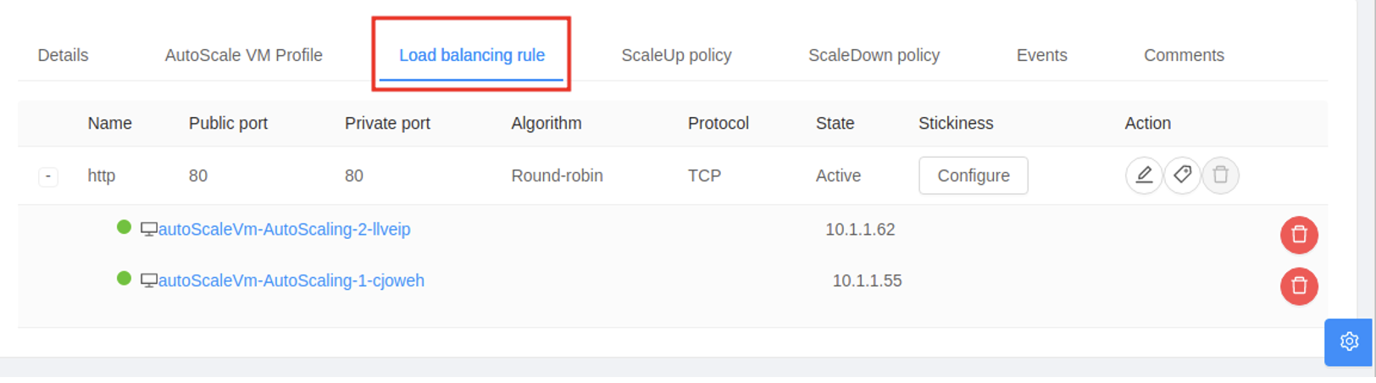Click the edit pencil icon for http rule
This screenshot has height=383, width=1376.
pyautogui.click(x=1144, y=175)
